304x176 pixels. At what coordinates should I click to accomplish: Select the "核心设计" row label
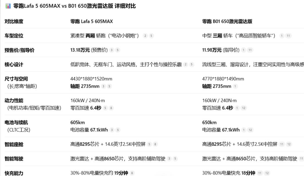[14, 64]
